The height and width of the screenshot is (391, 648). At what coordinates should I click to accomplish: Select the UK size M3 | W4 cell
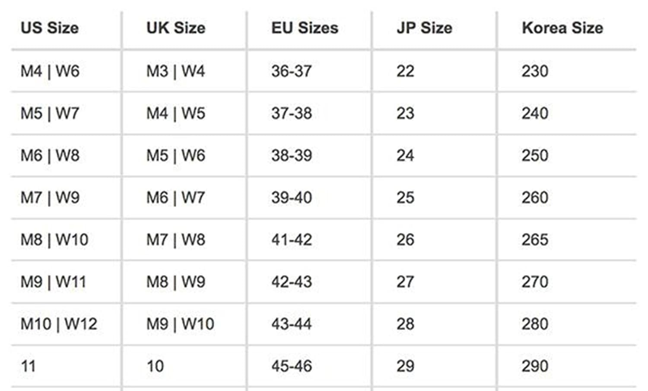point(175,71)
